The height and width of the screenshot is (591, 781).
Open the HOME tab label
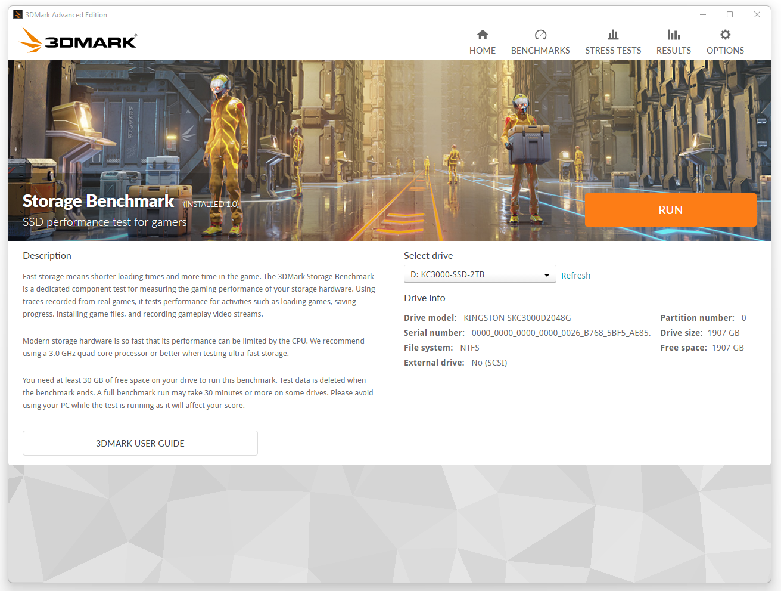(x=483, y=51)
